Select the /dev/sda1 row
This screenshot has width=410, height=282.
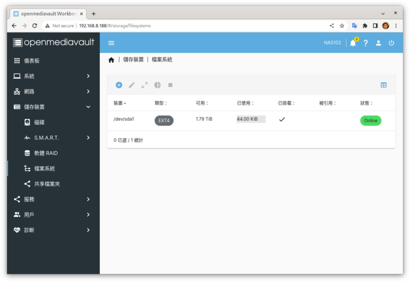251,121
